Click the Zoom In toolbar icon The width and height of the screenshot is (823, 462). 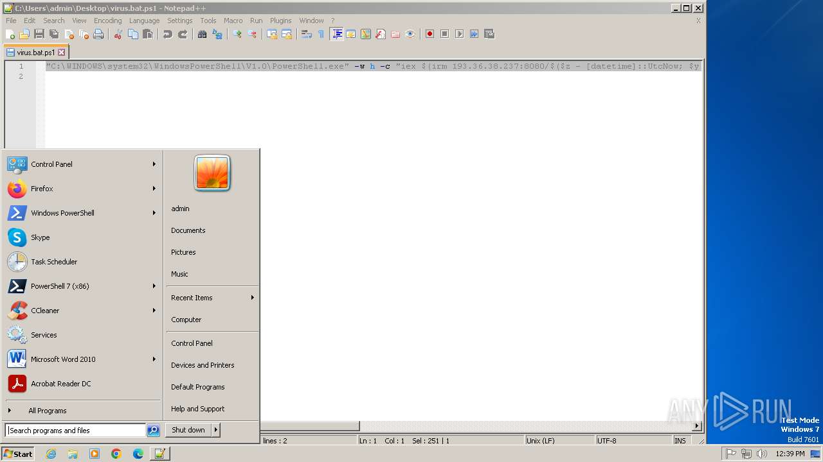(237, 34)
